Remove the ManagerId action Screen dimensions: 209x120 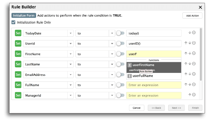pyautogui.click(x=194, y=95)
